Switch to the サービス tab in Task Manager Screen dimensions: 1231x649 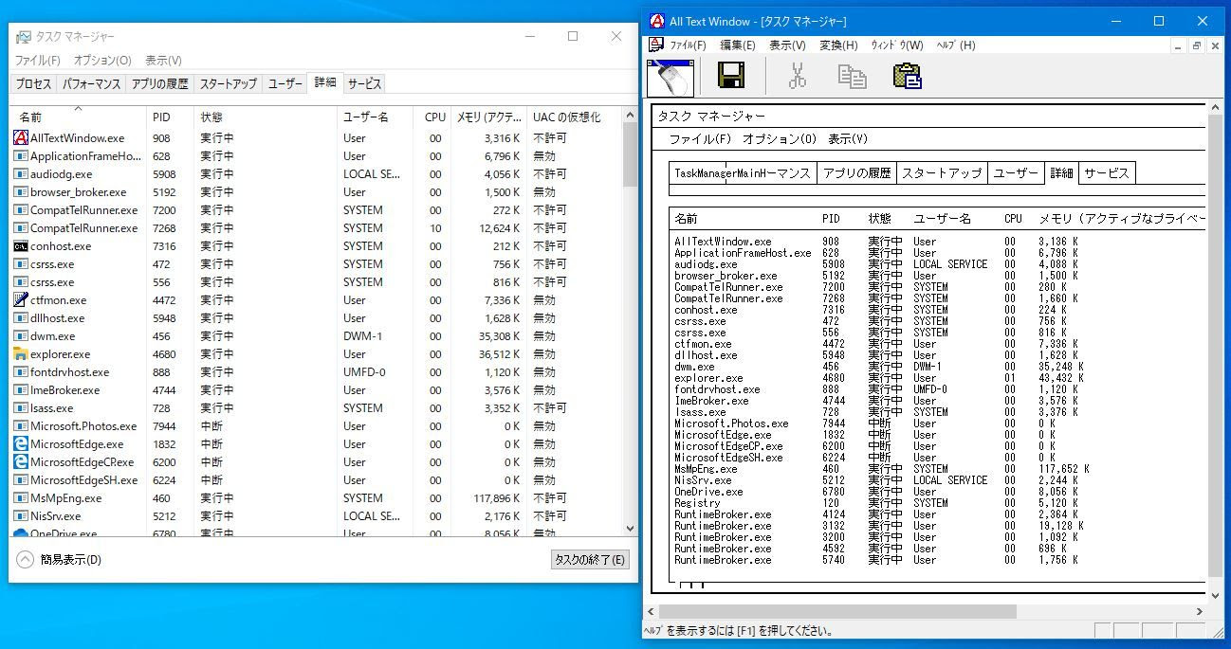pos(364,83)
